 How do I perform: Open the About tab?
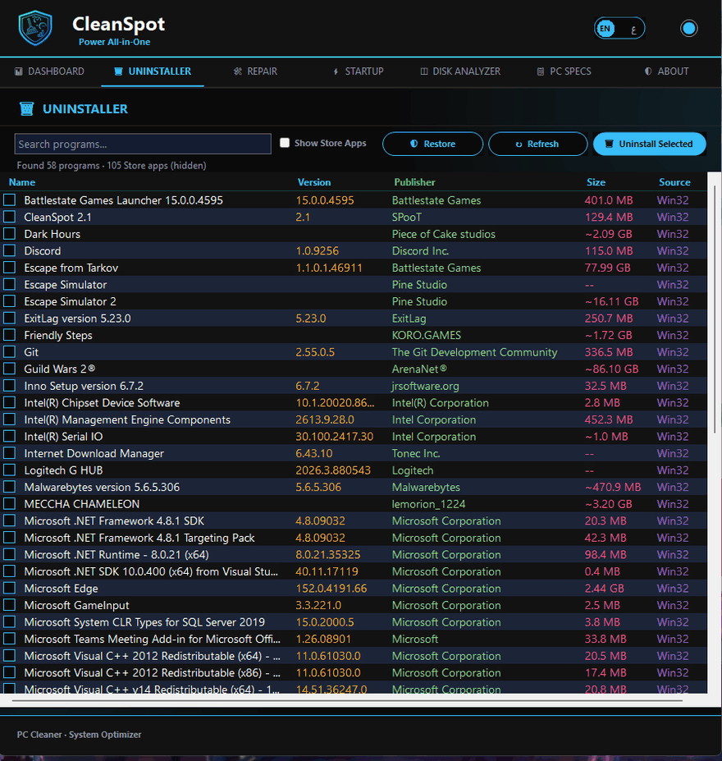click(x=667, y=71)
